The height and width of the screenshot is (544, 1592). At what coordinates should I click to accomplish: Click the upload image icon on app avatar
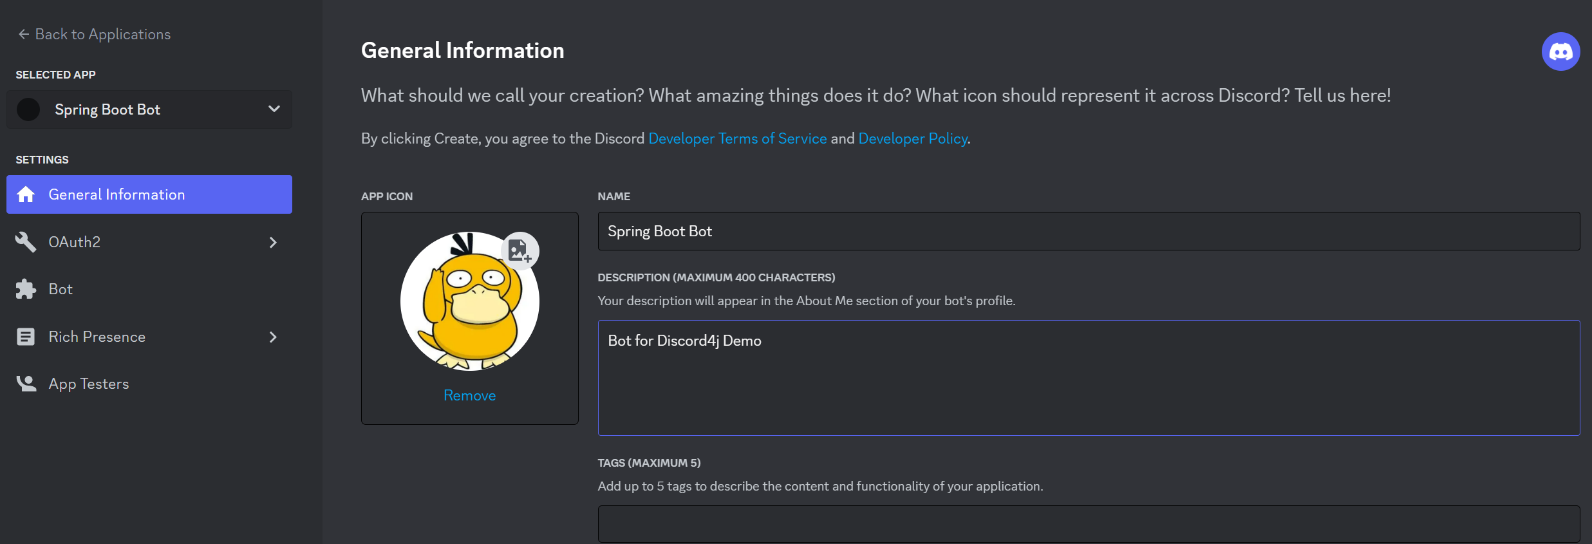coord(520,250)
